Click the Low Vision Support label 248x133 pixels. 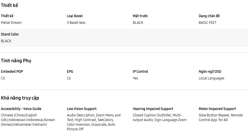[81, 109]
